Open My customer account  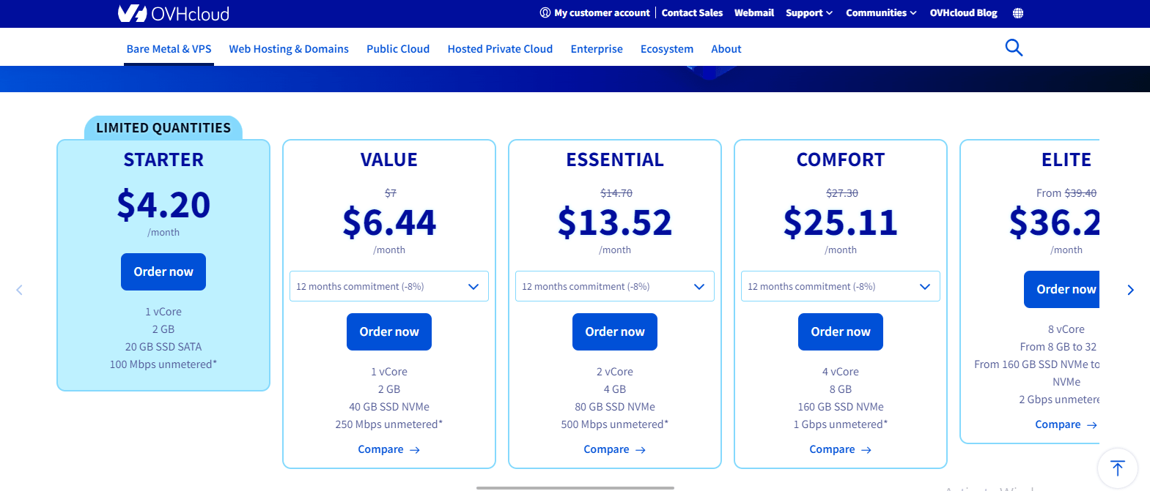[x=594, y=13]
